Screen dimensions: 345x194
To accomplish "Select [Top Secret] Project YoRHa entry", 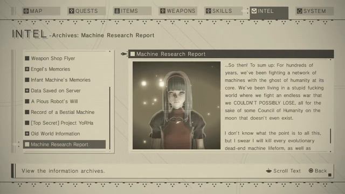I will click(64, 123).
